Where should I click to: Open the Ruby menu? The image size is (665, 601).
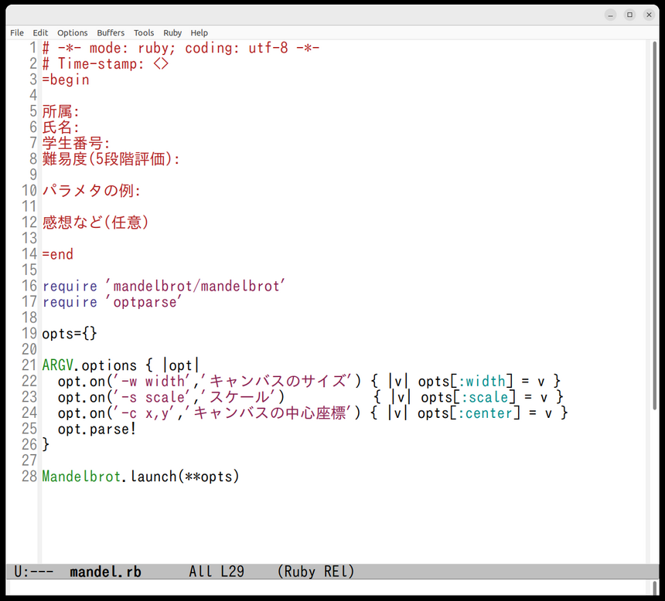(x=172, y=32)
